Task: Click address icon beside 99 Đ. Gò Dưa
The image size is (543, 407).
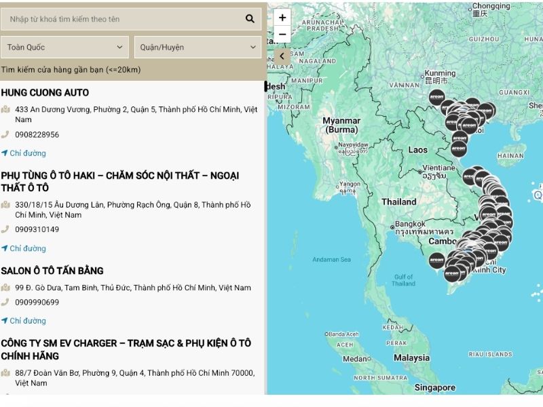Action: tap(5, 287)
